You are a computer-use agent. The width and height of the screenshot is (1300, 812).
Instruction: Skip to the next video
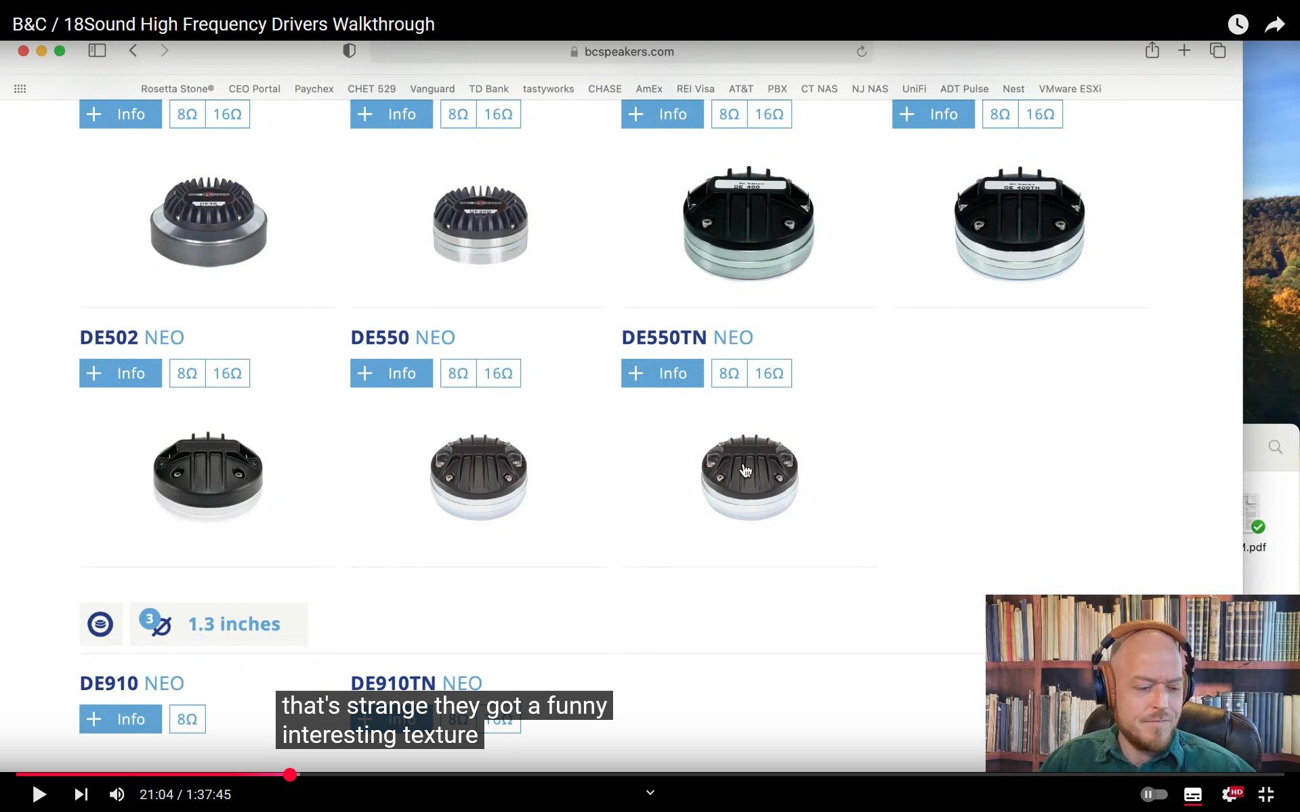[x=81, y=794]
